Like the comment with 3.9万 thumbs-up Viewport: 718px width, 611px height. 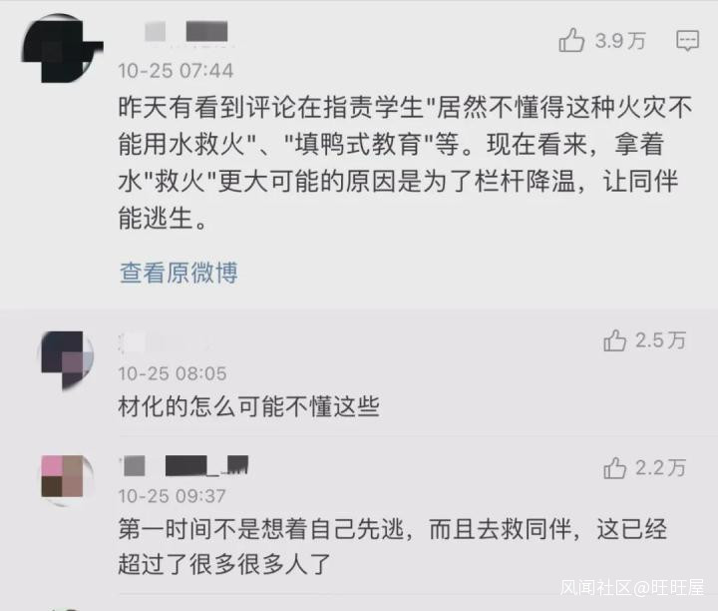pyautogui.click(x=571, y=40)
